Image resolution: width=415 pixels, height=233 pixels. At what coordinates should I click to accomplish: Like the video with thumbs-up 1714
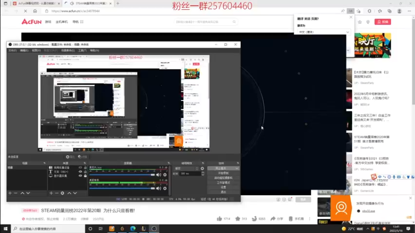(224, 219)
